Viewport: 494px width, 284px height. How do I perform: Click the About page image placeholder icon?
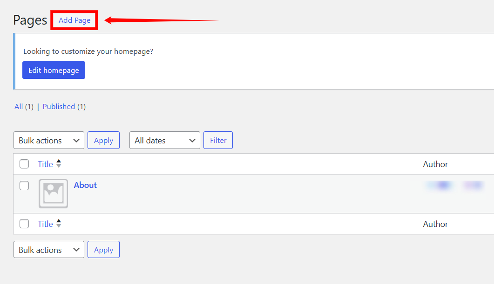(53, 194)
